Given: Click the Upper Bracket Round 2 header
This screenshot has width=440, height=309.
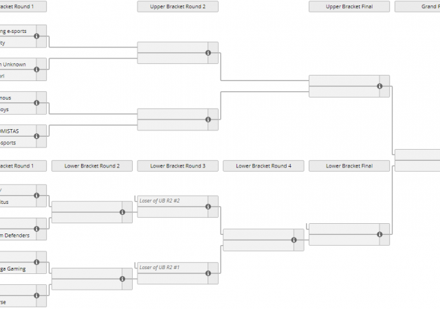Looking at the screenshot, I should 177,7.
